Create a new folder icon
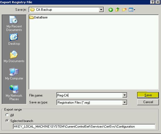Viewport: 161px width, 134px height. (124, 10)
